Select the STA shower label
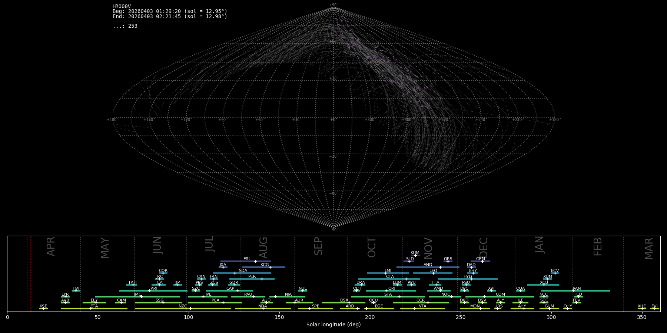This screenshot has width=667, height=333. (x=388, y=294)
